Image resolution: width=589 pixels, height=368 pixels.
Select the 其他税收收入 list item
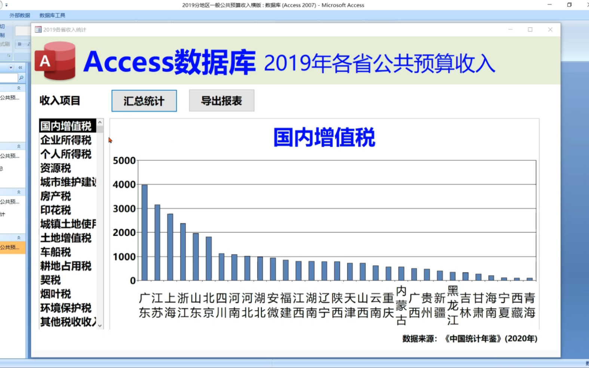68,322
